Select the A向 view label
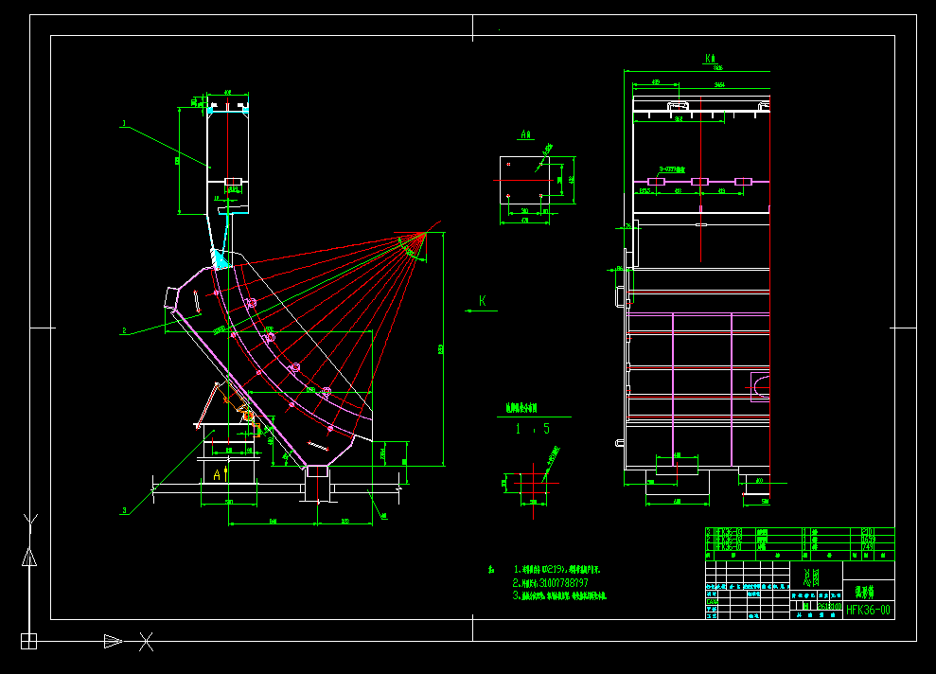The height and width of the screenshot is (674, 936). (526, 135)
